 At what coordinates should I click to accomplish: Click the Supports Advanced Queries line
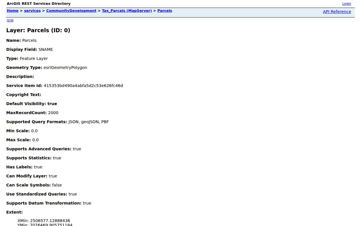44,149
